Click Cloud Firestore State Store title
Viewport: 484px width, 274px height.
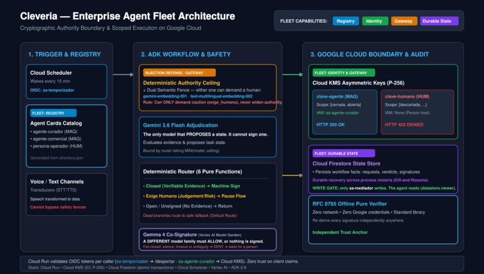coord(346,163)
